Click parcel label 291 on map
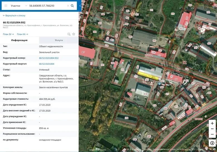The image size is (217, 152). click(181, 29)
